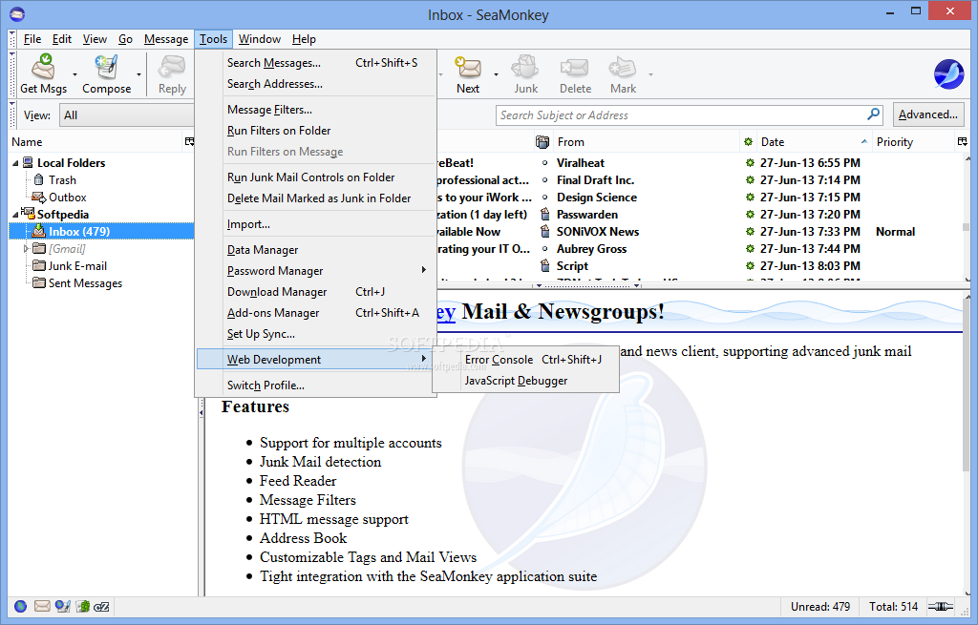Click the Get Msgs toolbar icon
Viewport: 978px width, 625px height.
point(43,67)
